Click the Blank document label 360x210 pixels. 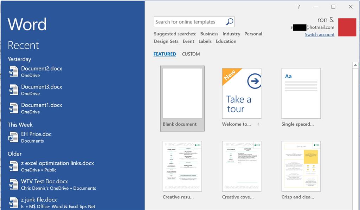click(180, 124)
